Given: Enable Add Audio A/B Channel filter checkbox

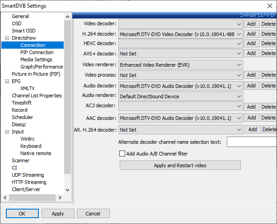Looking at the screenshot, I should point(122,154).
